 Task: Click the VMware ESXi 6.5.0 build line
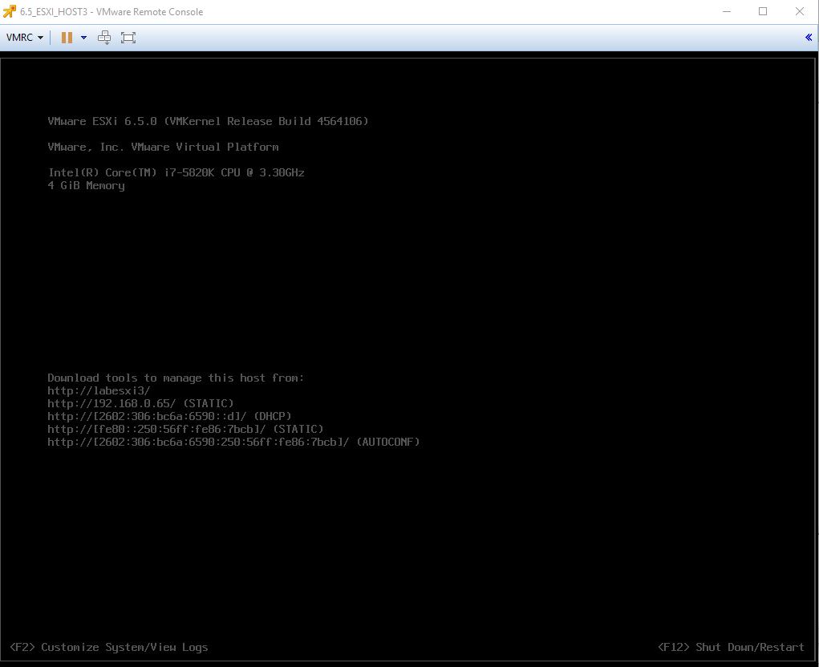click(208, 121)
